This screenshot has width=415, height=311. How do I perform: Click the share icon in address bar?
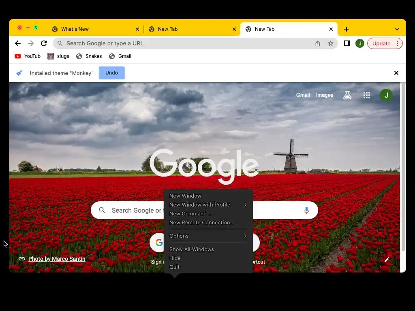click(318, 43)
